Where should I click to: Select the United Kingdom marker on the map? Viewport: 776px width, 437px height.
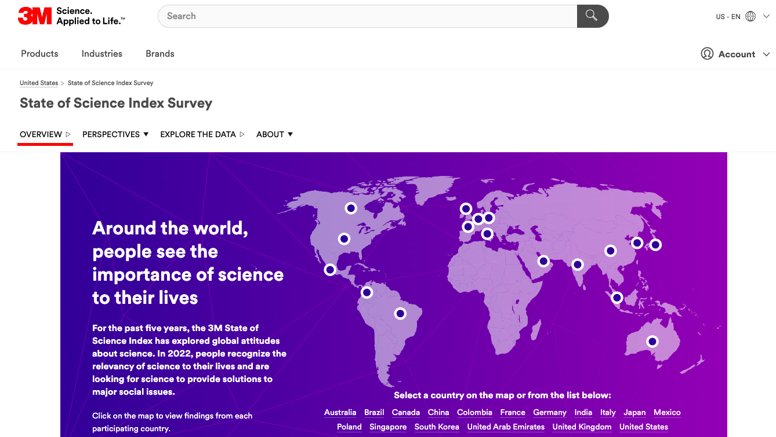[x=466, y=208]
